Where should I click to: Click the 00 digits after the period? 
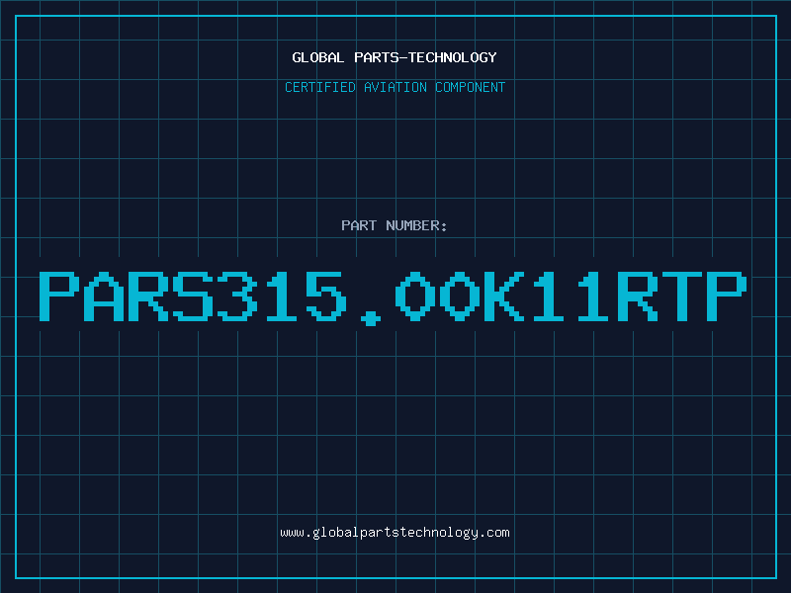437,296
